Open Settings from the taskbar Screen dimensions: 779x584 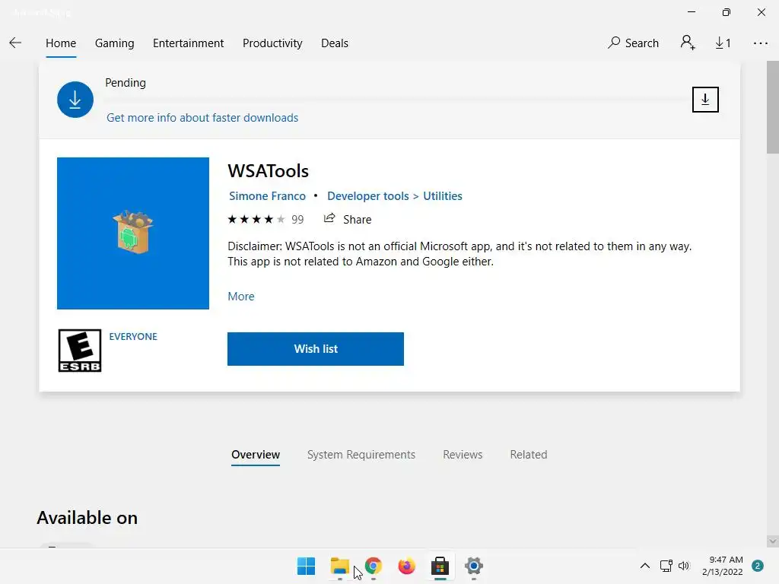click(x=473, y=566)
